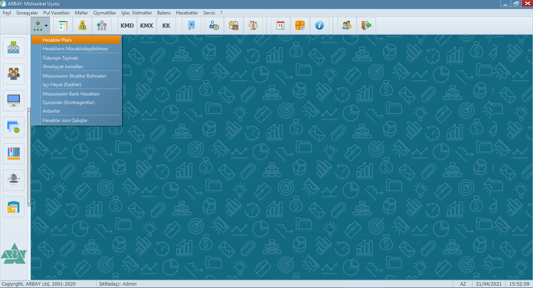533x288 pixels.
Task: Click the checklist with pencil toolbar icon
Action: 63,26
